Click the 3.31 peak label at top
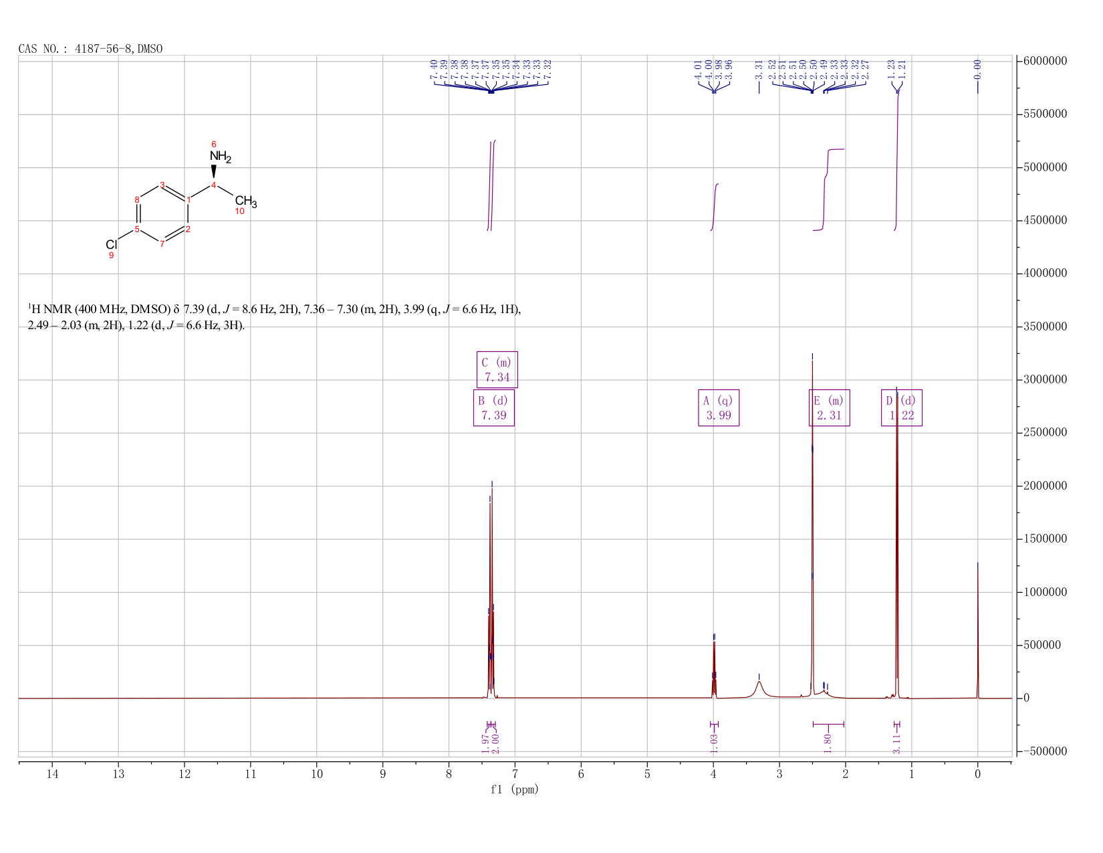Image resolution: width=1103 pixels, height=853 pixels. coord(759,69)
